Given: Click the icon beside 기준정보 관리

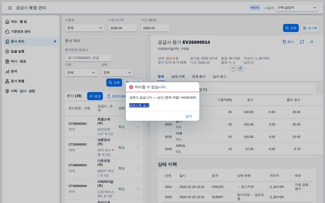Looking at the screenshot, I should click(x=7, y=32).
